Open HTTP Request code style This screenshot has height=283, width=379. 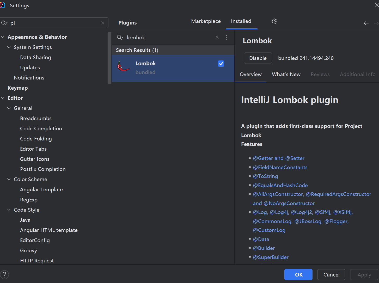pos(37,261)
